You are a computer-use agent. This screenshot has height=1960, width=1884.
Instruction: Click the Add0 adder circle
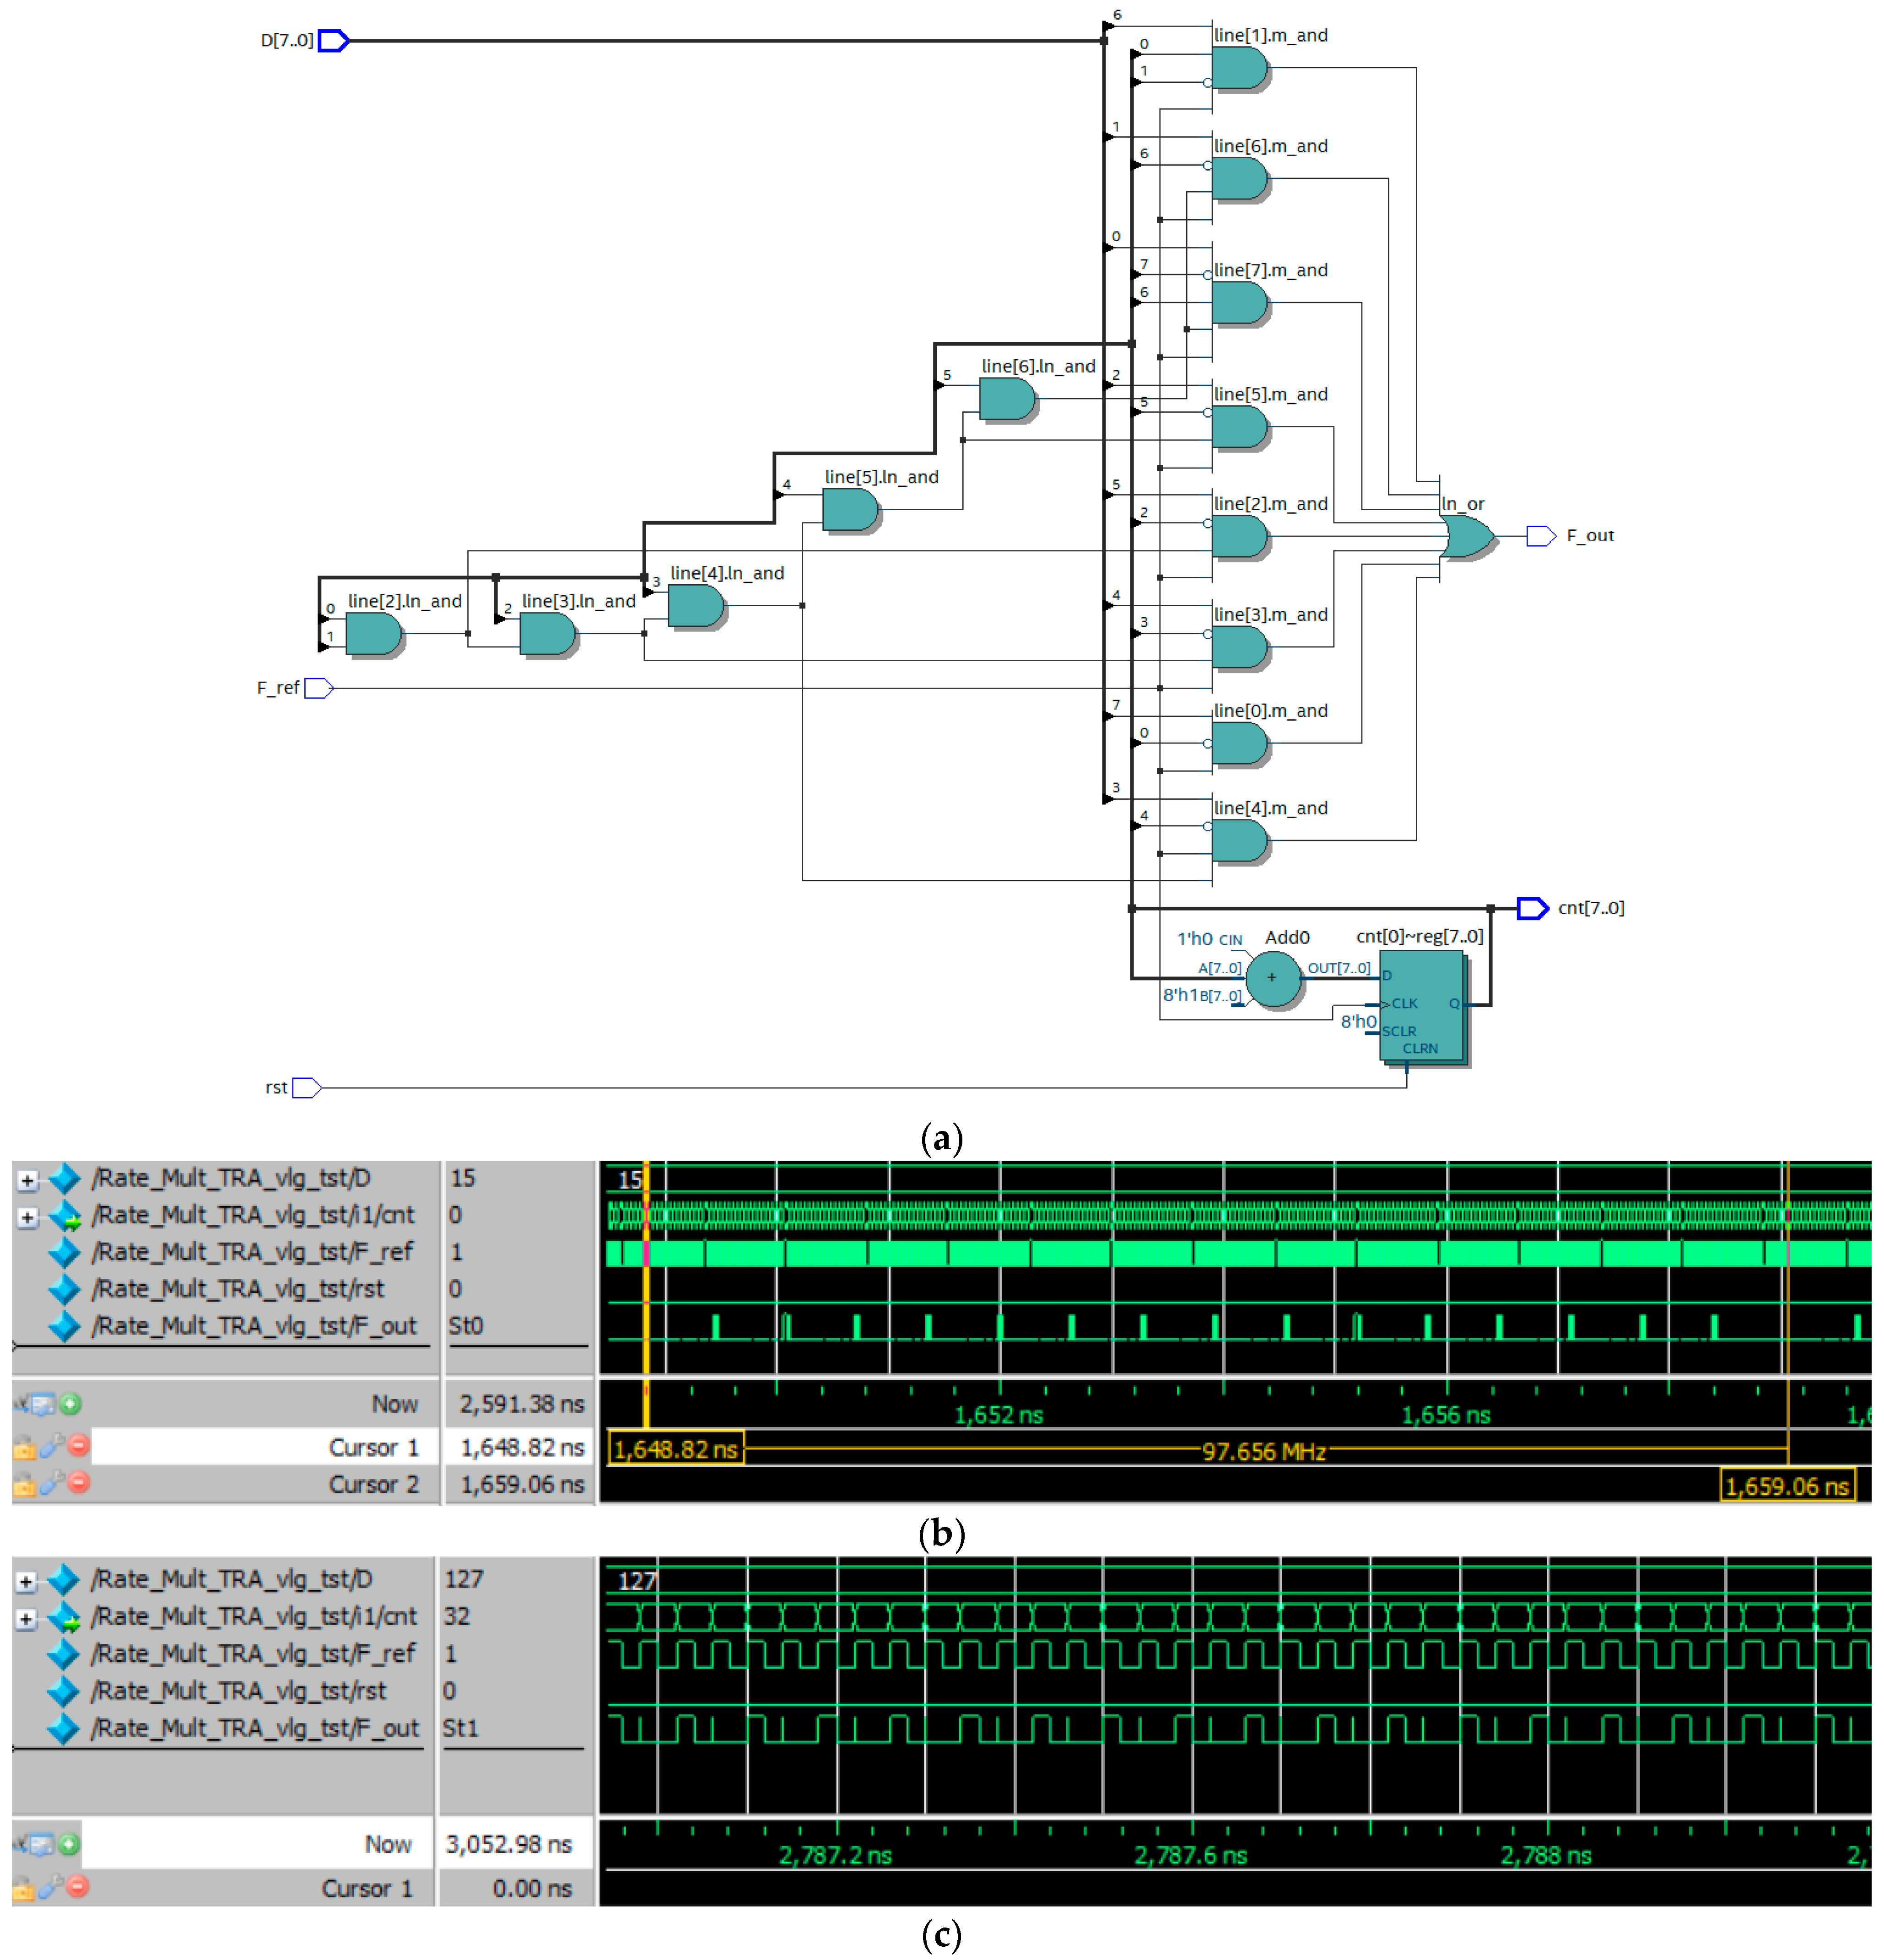pyautogui.click(x=1272, y=978)
